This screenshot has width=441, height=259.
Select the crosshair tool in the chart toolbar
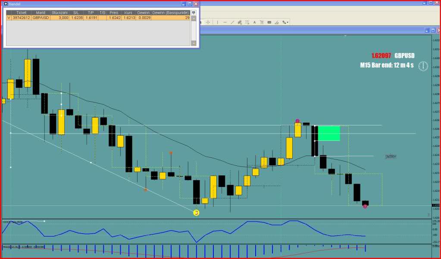coord(208,22)
